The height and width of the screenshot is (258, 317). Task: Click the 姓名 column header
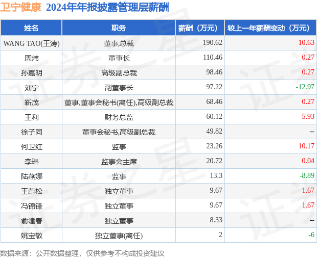pos(31,28)
